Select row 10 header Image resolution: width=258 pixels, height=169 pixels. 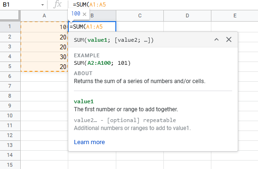click(x=10, y=115)
